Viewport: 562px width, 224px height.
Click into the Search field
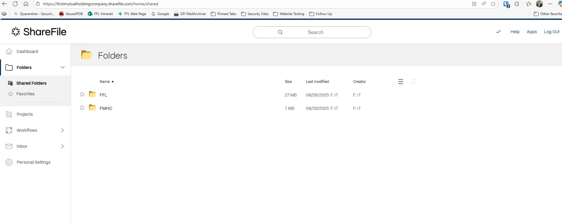tap(312, 32)
